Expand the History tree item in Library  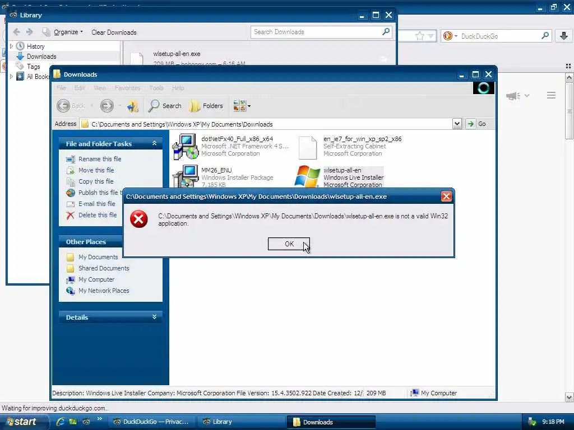[11, 46]
